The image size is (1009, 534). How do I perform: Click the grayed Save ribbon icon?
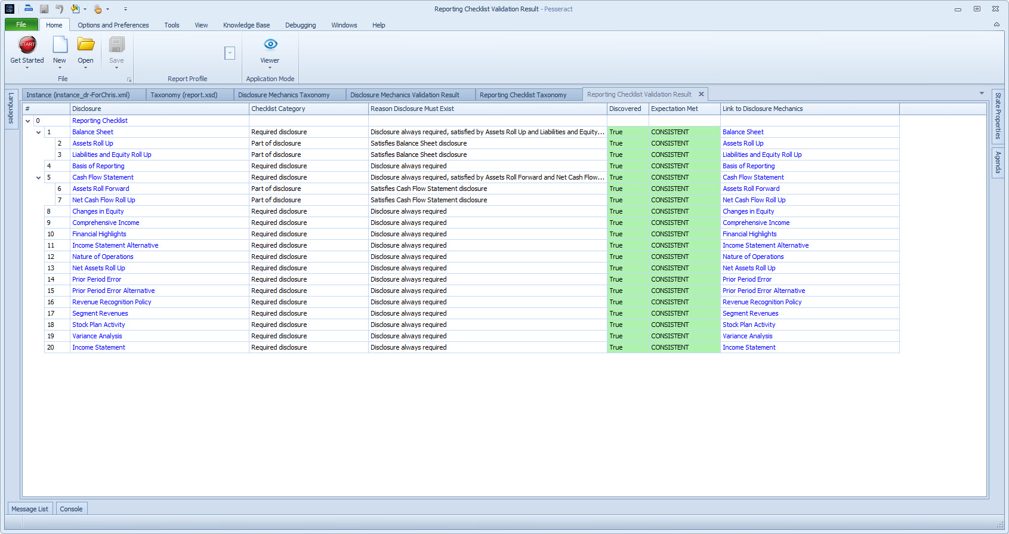117,45
